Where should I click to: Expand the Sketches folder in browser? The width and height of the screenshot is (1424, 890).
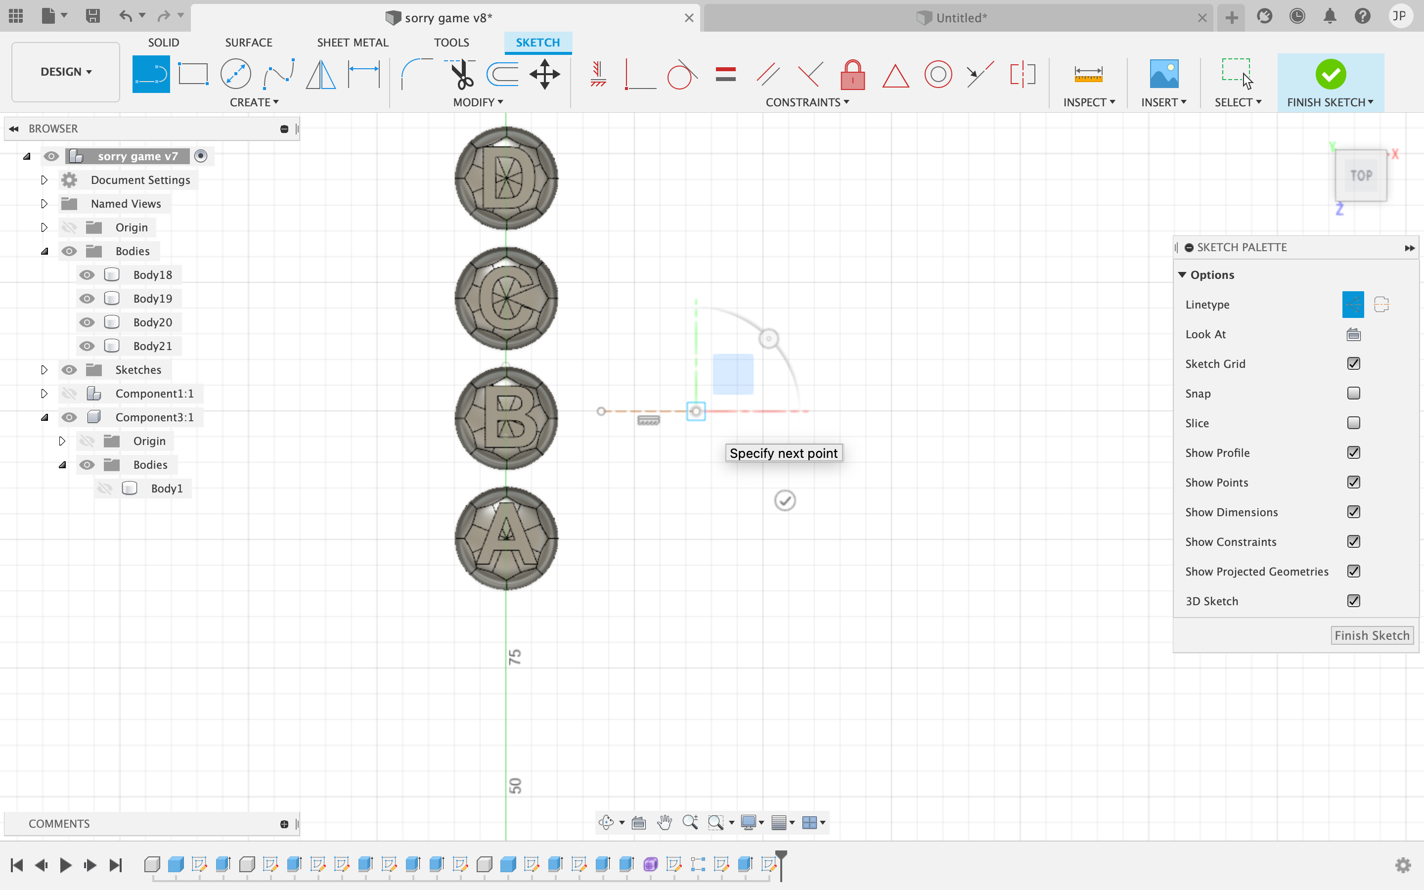43,369
